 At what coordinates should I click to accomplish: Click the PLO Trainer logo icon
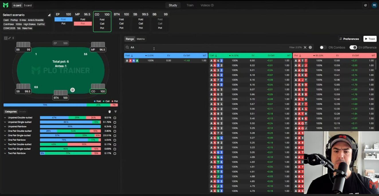tap(5, 5)
